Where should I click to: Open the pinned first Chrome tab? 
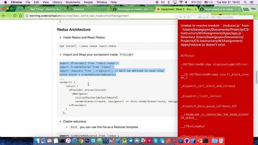[x=20, y=9]
